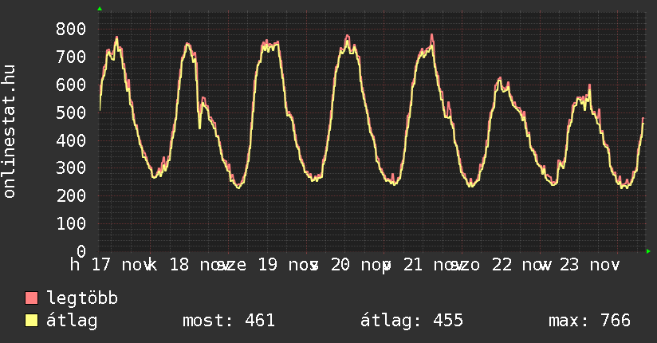Click the green arrow at x-axis end
Screen dimensions: 657x343
[648, 251]
